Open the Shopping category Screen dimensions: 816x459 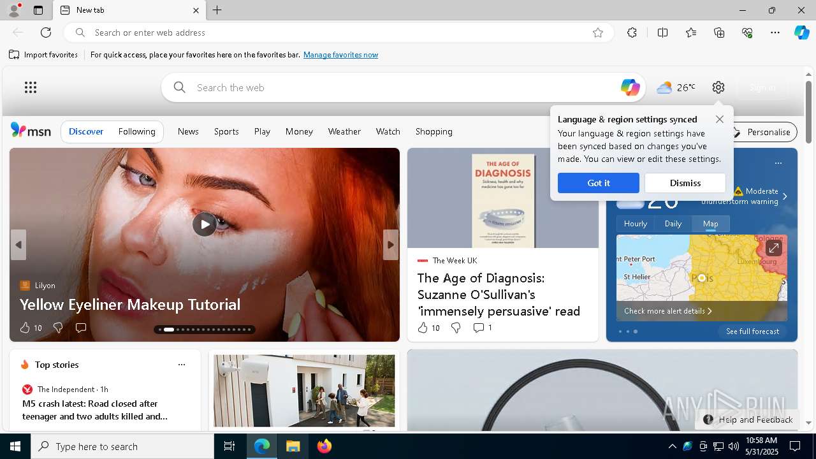coord(434,131)
